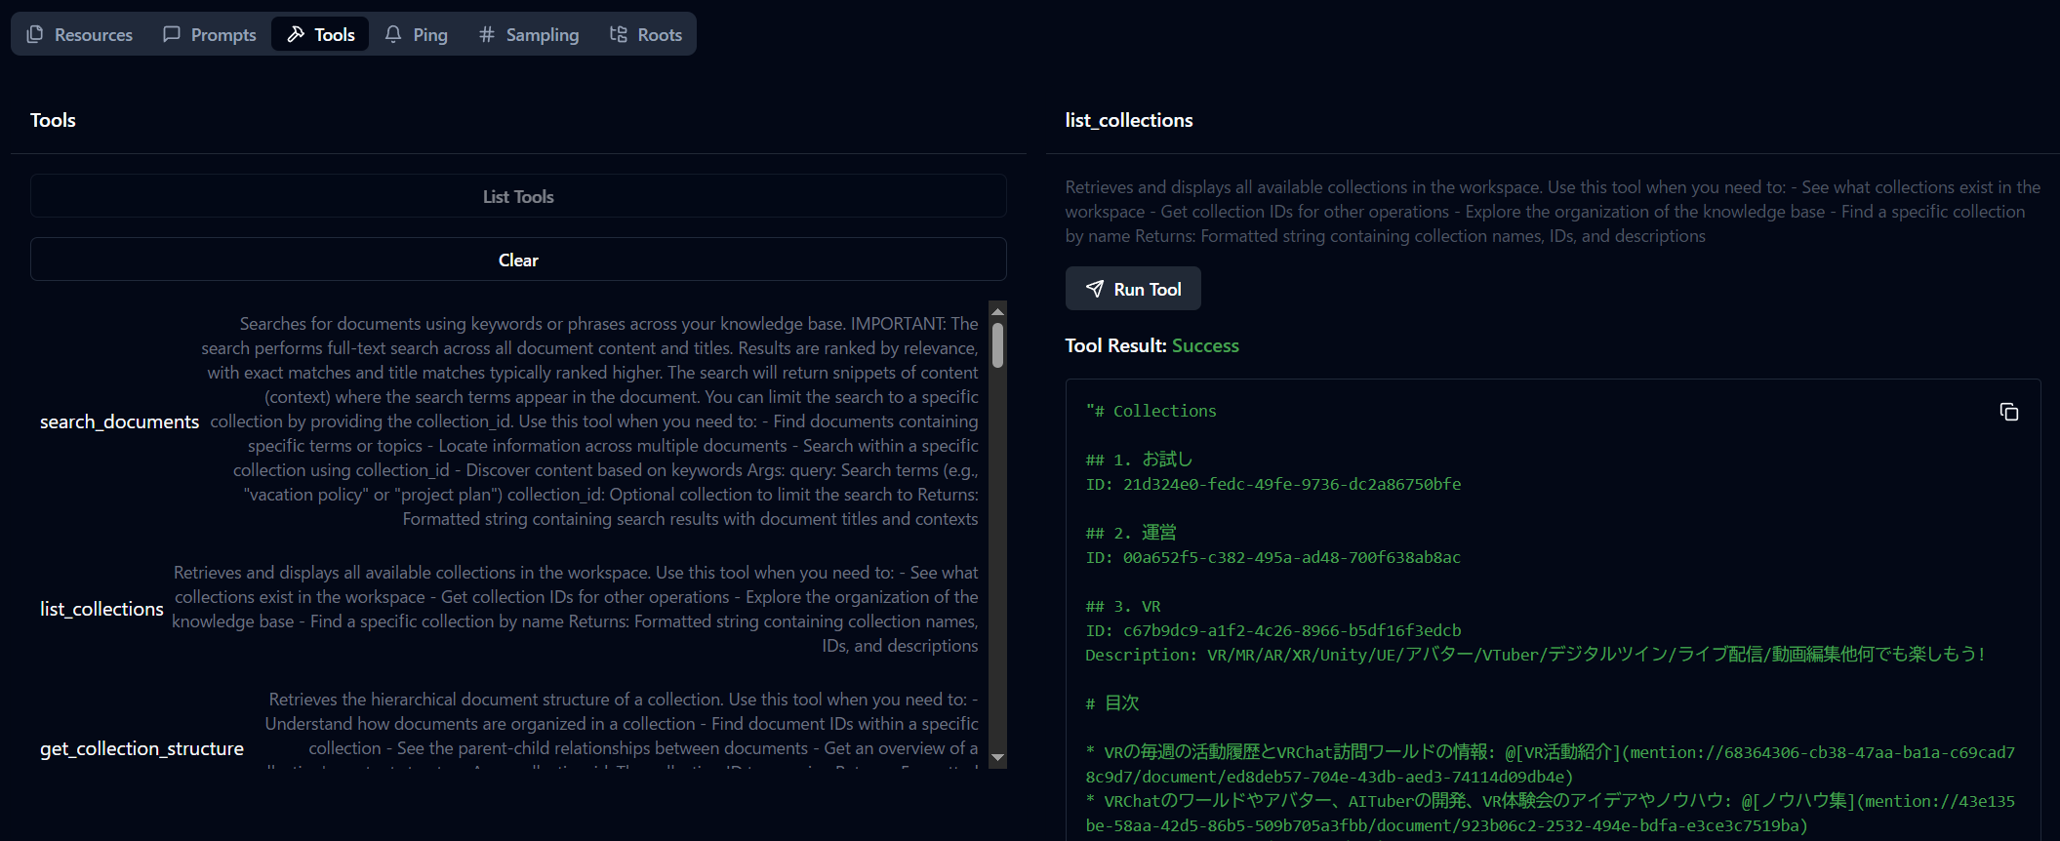Click the '## 1. お試し' heading
Screen dimensions: 2060x841
[1139, 460]
